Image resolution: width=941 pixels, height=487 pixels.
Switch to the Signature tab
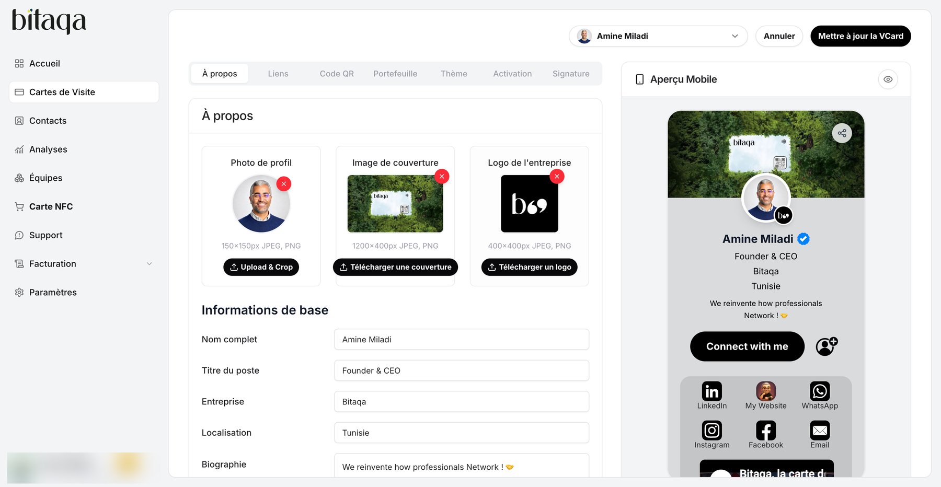tap(571, 74)
